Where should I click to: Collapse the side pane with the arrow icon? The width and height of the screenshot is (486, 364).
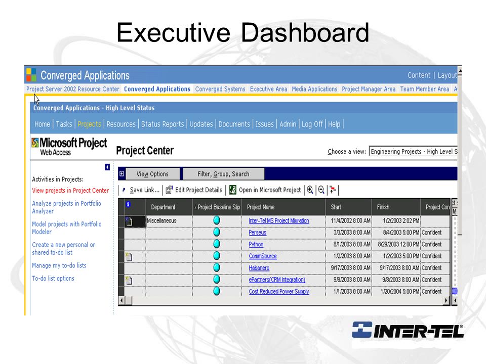click(x=107, y=167)
